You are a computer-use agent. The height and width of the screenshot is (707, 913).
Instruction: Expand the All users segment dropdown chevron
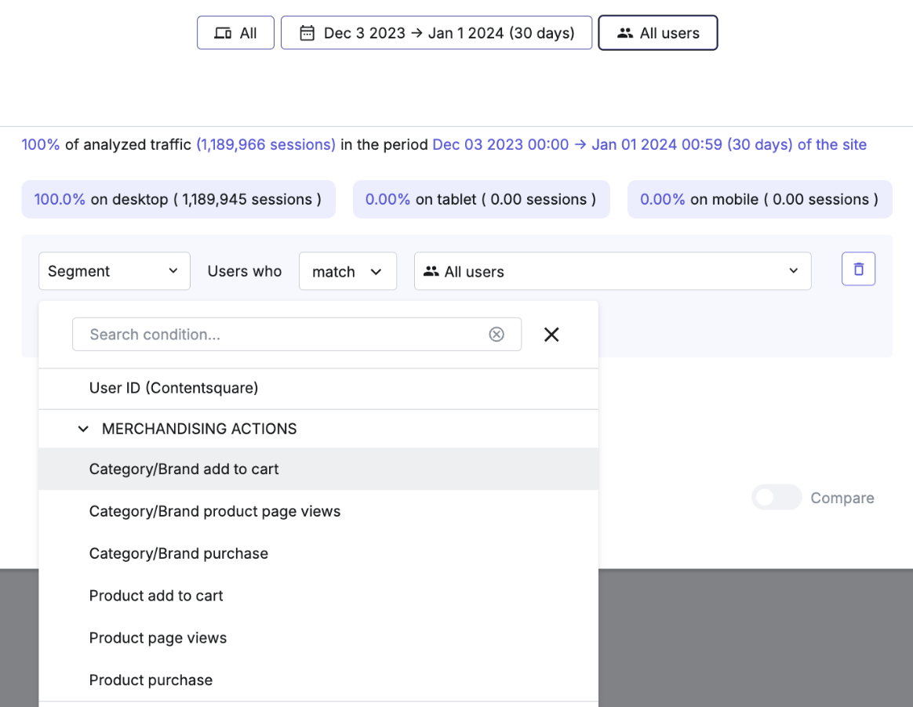coord(792,270)
